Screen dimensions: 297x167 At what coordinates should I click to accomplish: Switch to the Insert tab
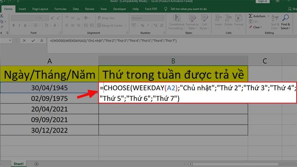[22, 9]
